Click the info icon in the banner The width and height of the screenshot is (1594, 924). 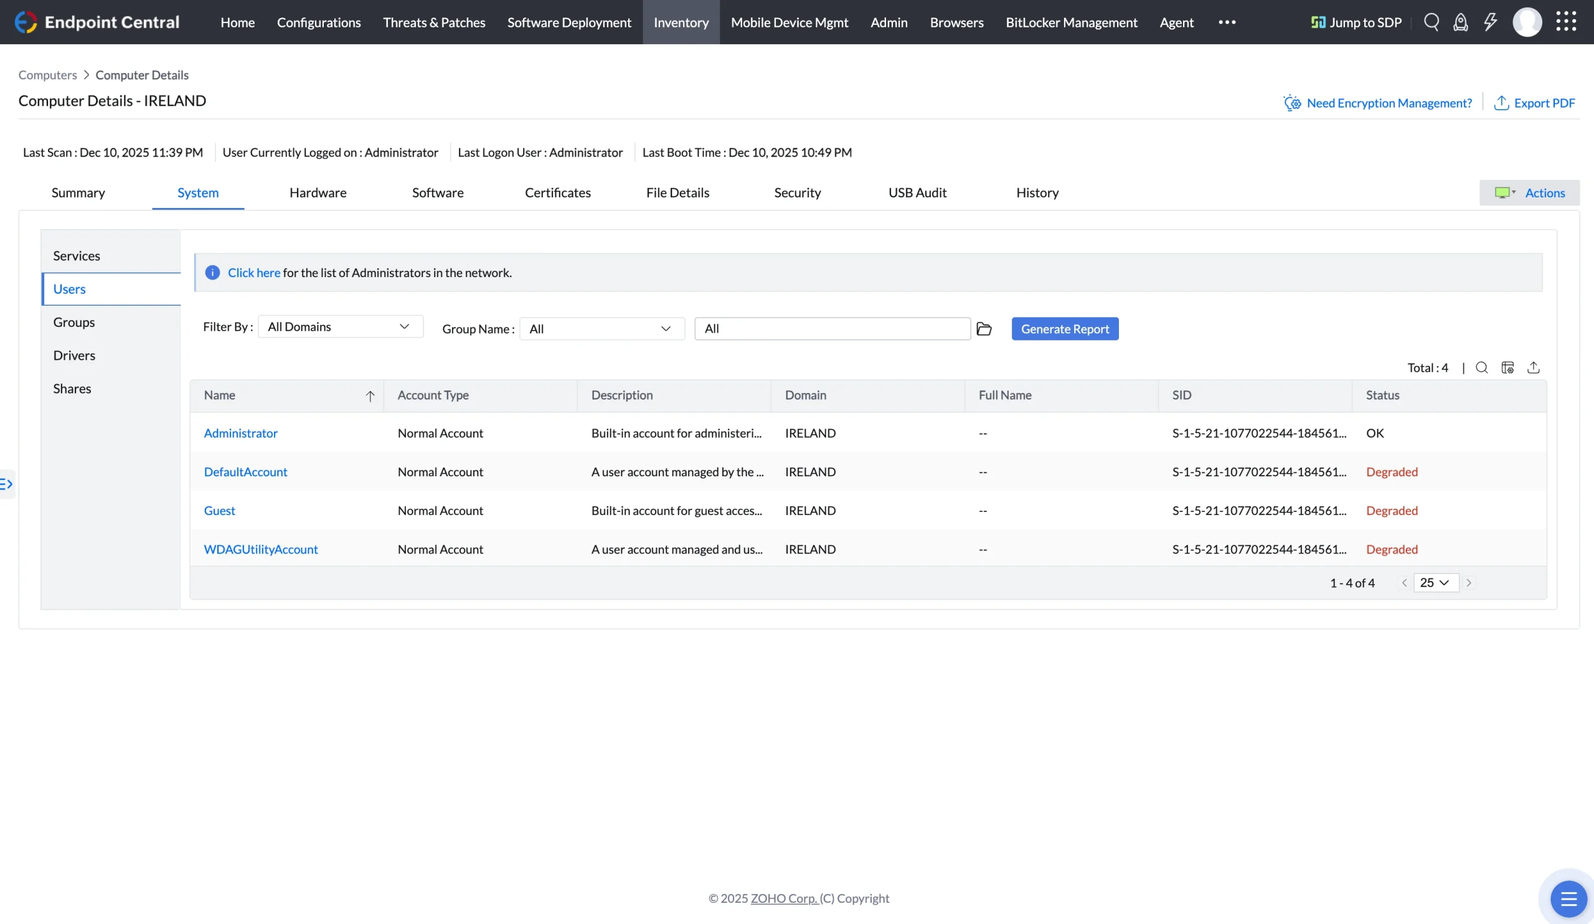pyautogui.click(x=212, y=273)
